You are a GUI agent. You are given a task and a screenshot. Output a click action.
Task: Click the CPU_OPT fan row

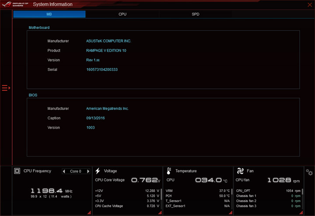268,191
